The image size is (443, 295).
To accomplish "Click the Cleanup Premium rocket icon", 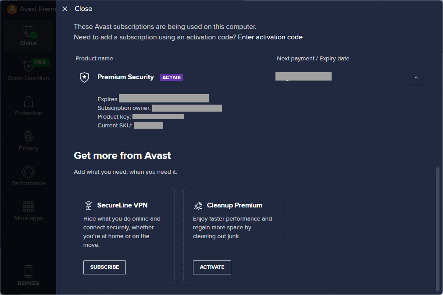I will click(x=198, y=206).
